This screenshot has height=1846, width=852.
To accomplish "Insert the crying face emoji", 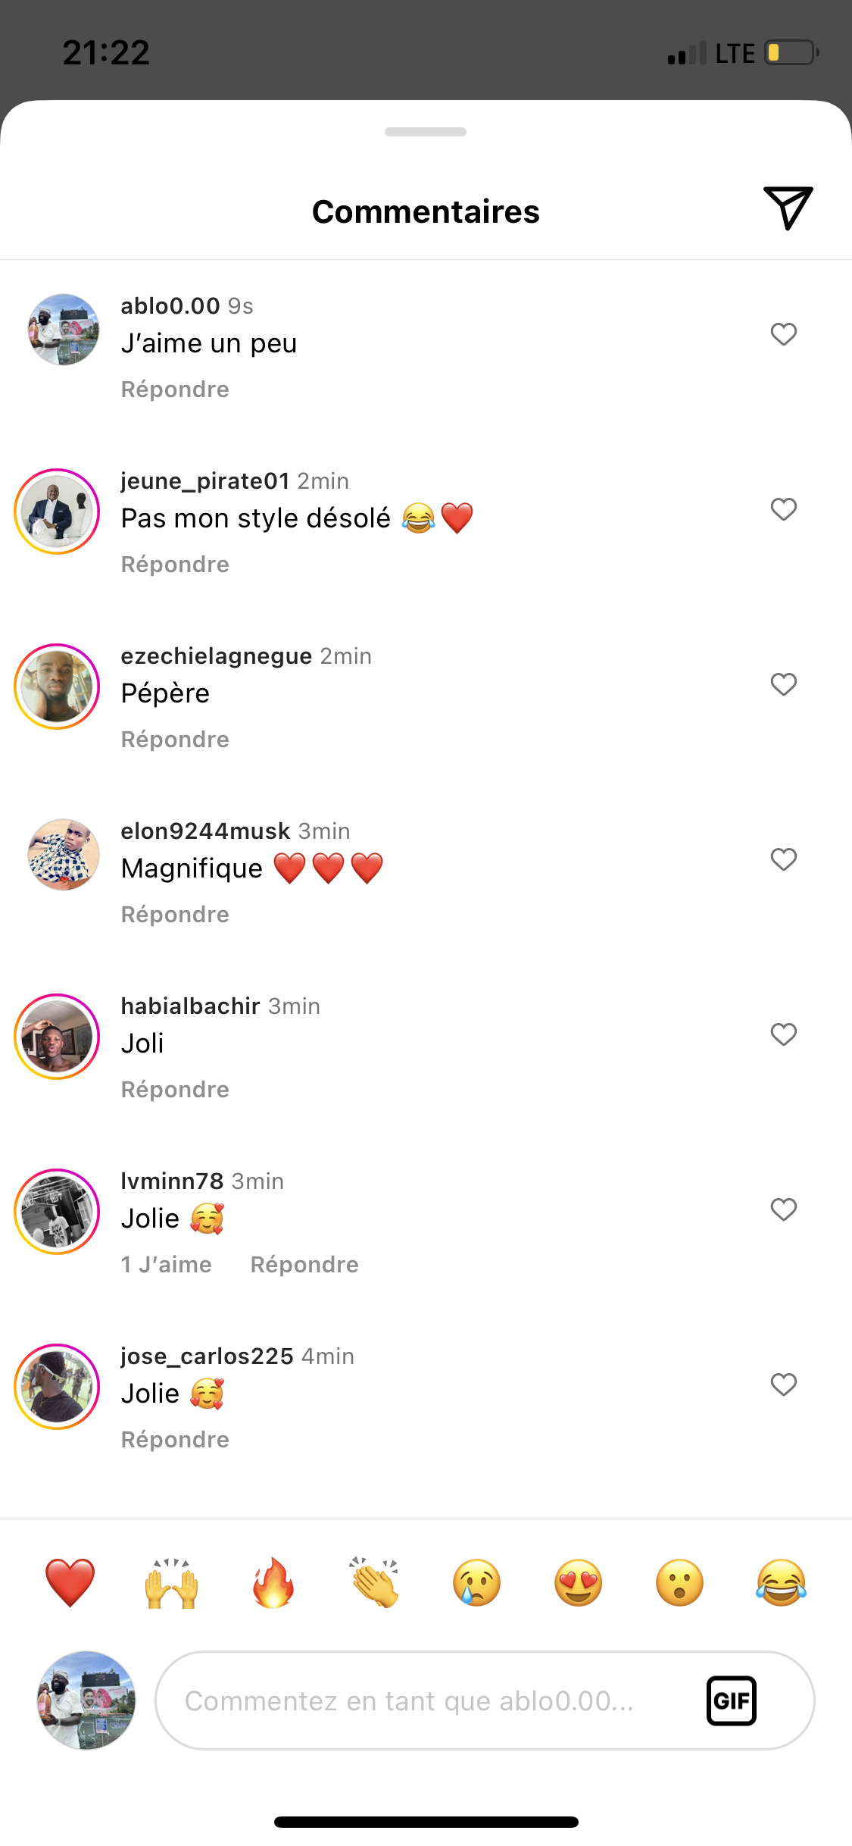I will click(x=476, y=1583).
